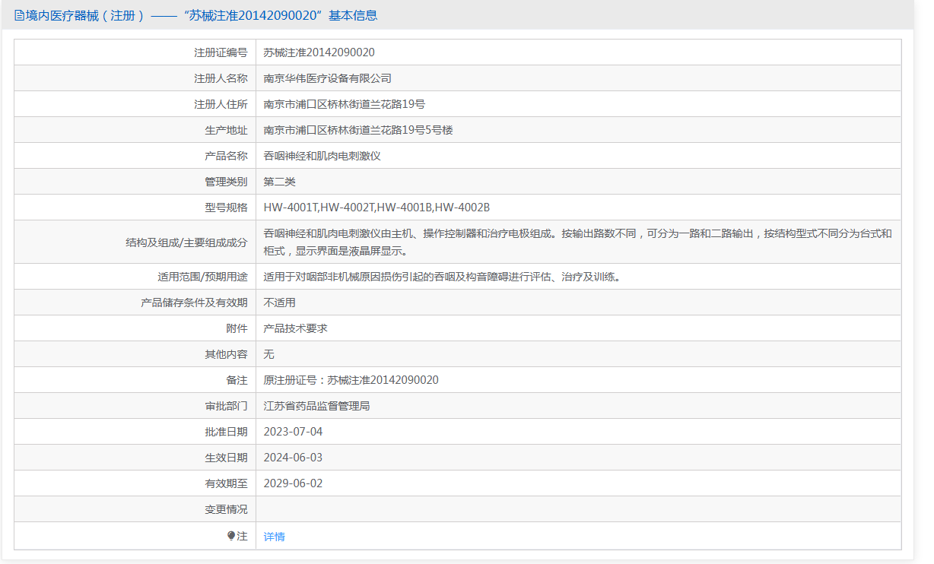The height and width of the screenshot is (564, 934).
Task: Click the 附件 label
Action: click(237, 328)
